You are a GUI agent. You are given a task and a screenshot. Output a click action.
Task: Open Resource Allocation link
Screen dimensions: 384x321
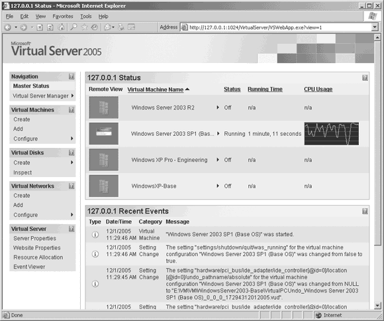click(x=38, y=257)
